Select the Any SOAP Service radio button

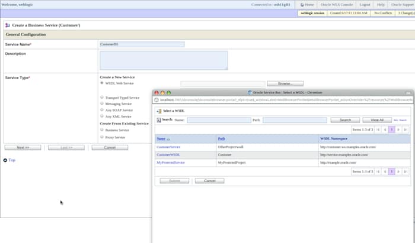(x=102, y=110)
